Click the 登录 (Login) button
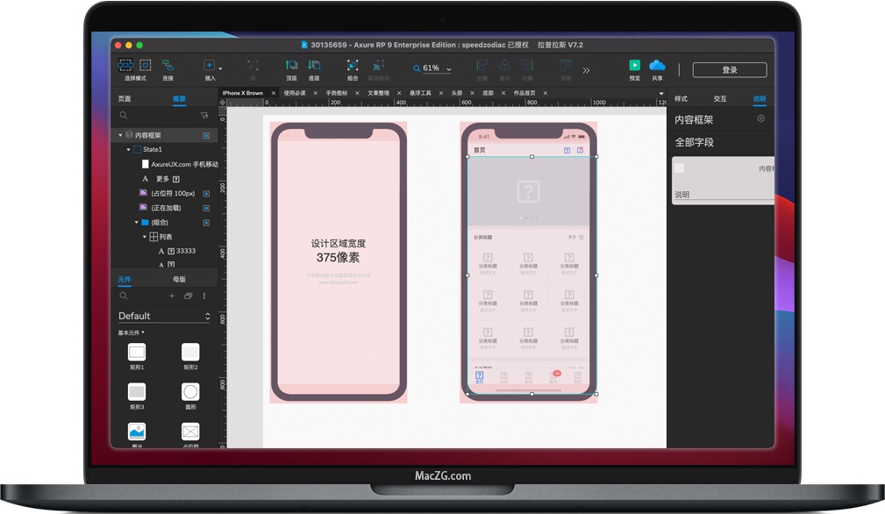This screenshot has height=514, width=885. [729, 70]
